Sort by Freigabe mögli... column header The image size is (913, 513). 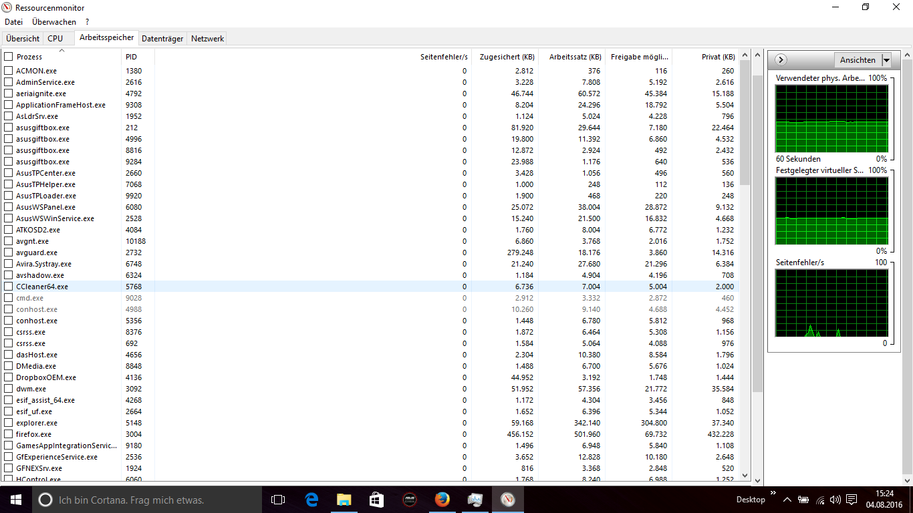[x=639, y=57]
